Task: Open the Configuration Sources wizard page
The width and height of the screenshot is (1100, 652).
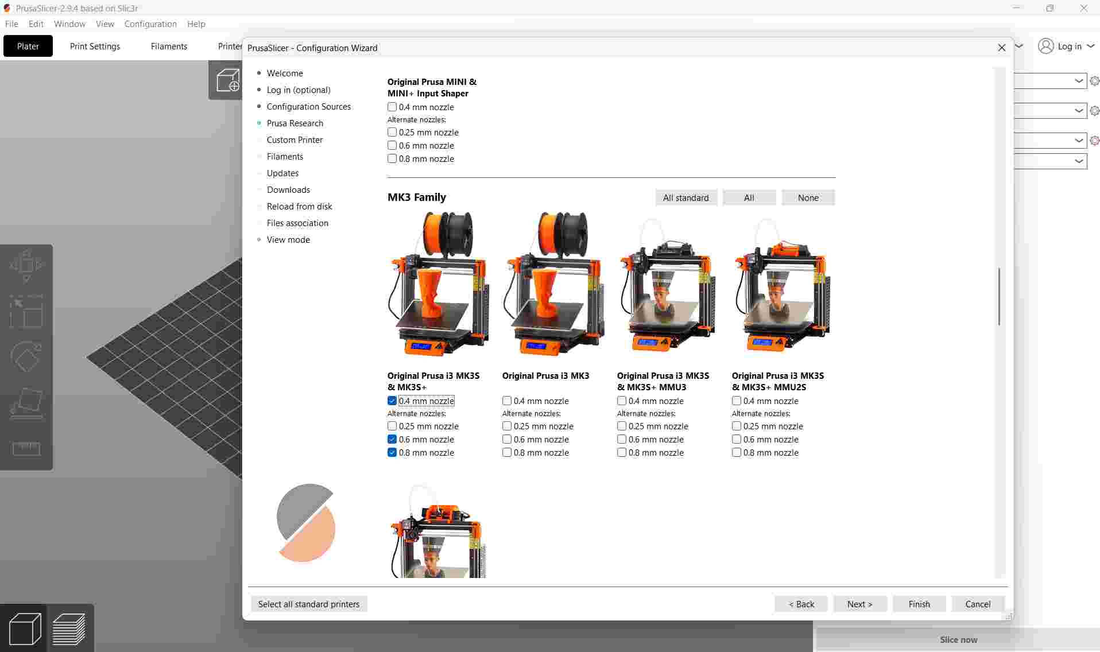Action: pyautogui.click(x=309, y=106)
